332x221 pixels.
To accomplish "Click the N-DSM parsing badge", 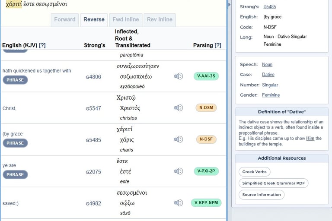I will pyautogui.click(x=206, y=108).
